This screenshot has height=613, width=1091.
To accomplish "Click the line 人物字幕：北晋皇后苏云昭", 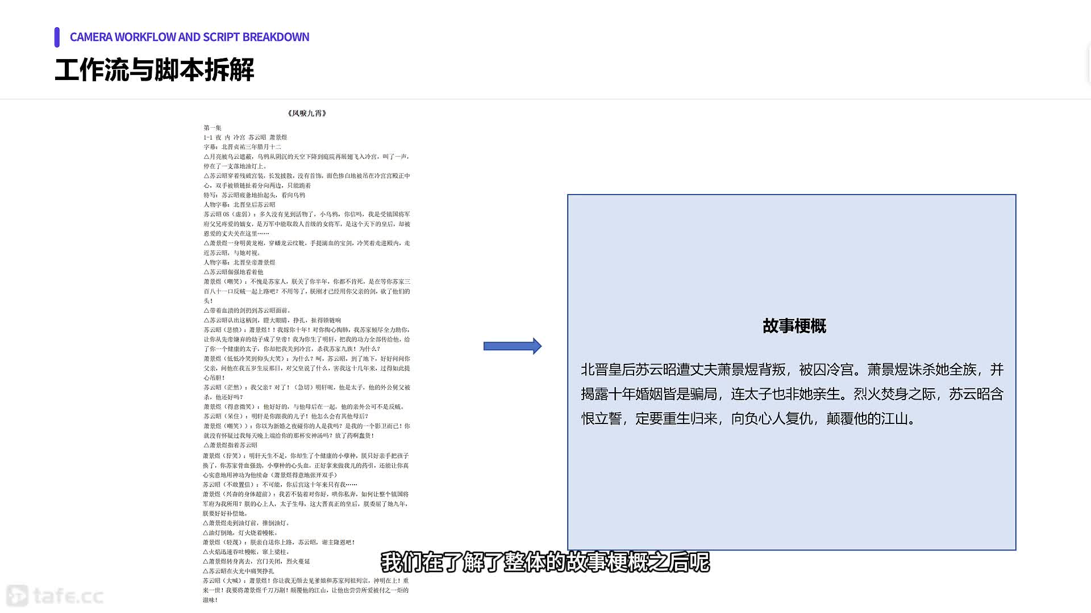I will click(239, 205).
